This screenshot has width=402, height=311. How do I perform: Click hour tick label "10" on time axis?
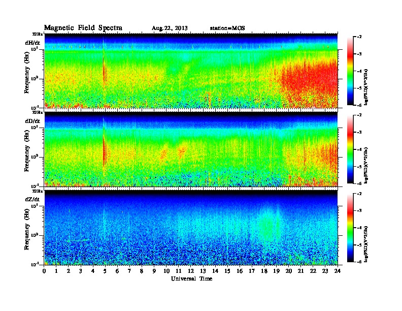tap(166, 271)
